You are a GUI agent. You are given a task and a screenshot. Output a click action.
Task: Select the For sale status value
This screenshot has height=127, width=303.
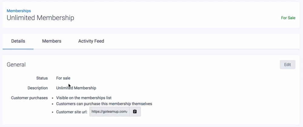[63, 78]
